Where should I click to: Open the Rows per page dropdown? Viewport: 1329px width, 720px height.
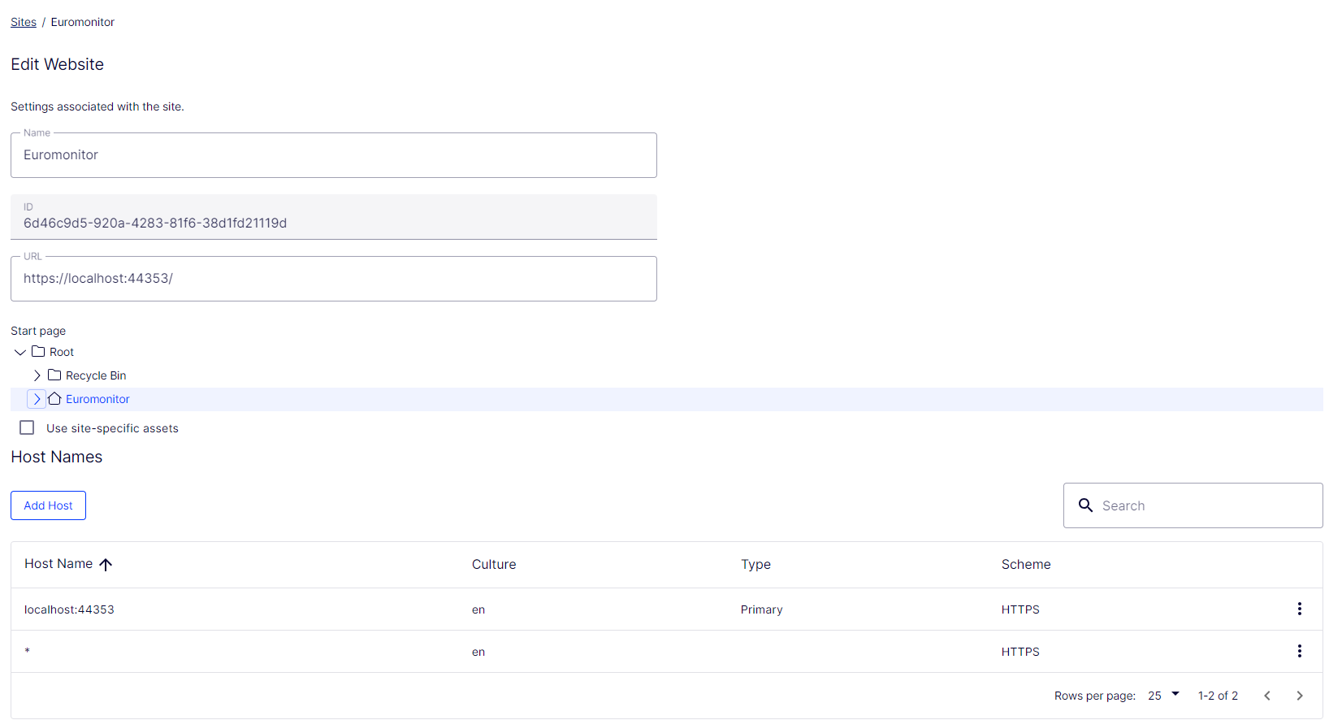click(x=1163, y=696)
